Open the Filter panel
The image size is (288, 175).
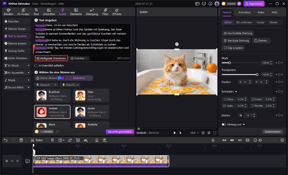pos(105,12)
